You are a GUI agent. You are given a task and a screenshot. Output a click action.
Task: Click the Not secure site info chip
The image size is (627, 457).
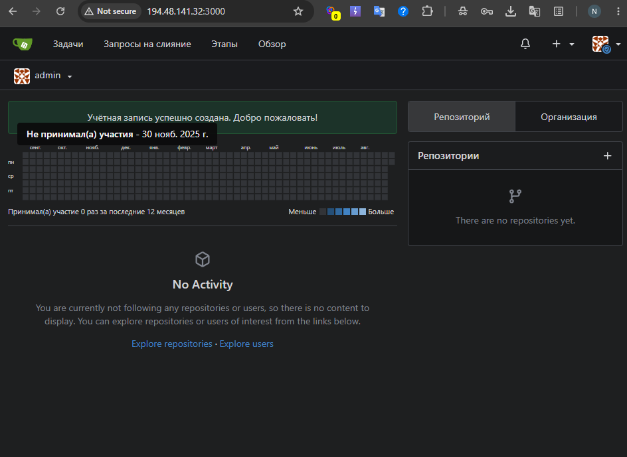click(111, 11)
